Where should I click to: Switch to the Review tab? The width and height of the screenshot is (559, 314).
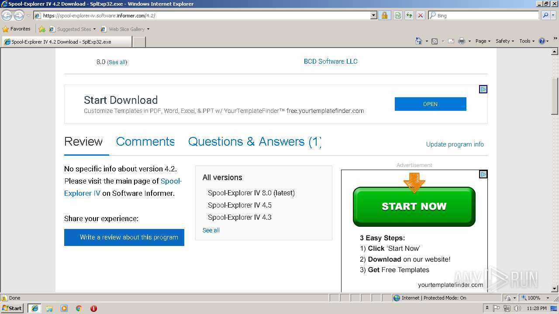click(83, 142)
